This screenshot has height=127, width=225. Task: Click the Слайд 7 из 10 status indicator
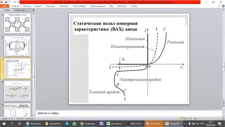[x=7, y=119]
